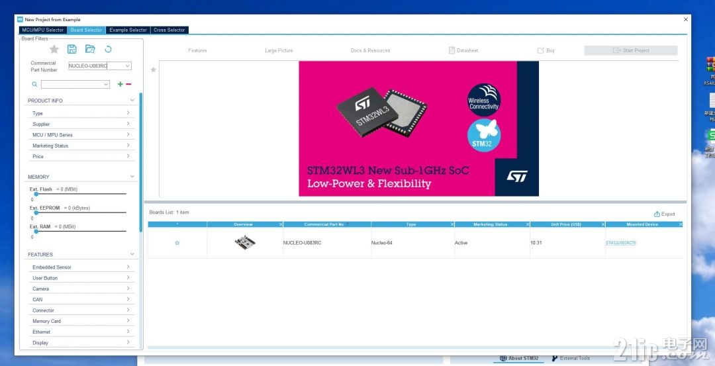Open the Cross Selector tab
Image resolution: width=715 pixels, height=366 pixels.
[x=169, y=30]
